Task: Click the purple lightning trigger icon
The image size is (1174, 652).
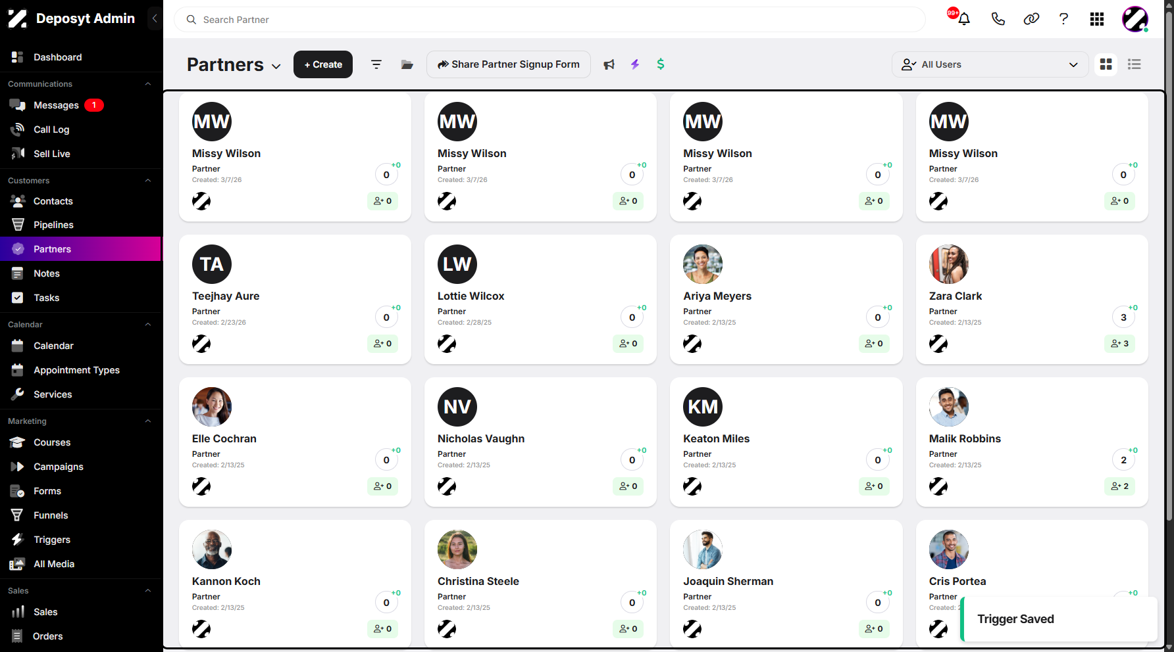Action: pyautogui.click(x=635, y=64)
